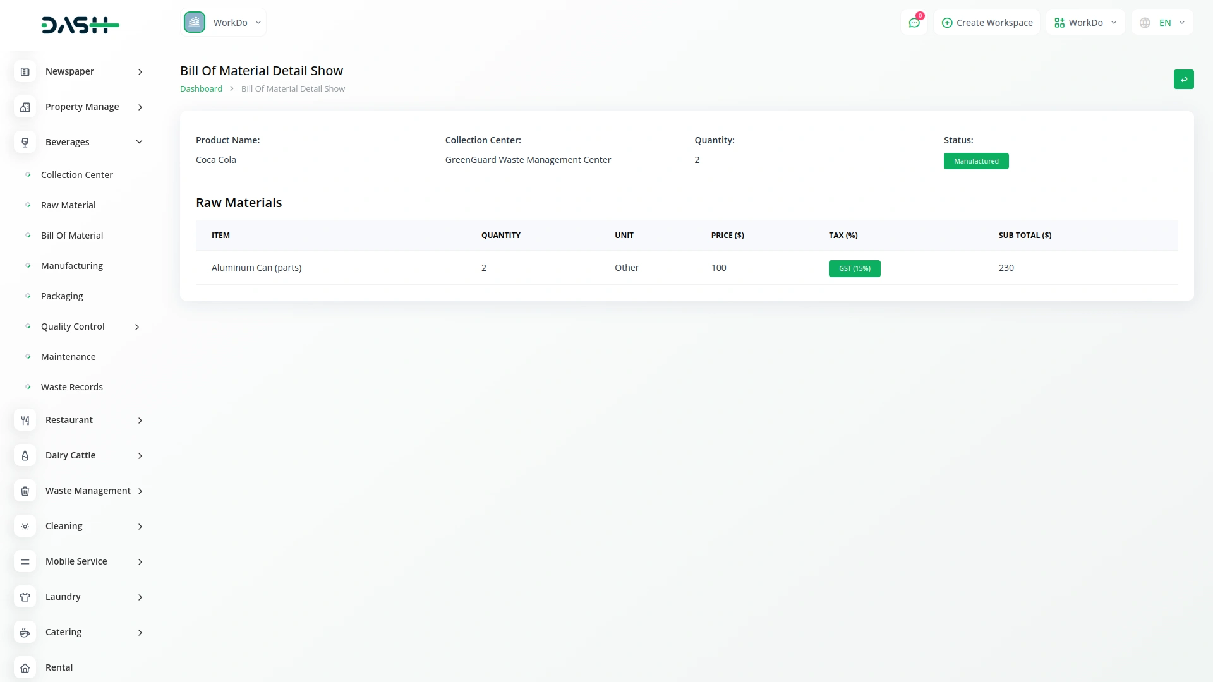The image size is (1213, 682).
Task: Expand the Mobile Service menu chevron
Action: tap(140, 562)
